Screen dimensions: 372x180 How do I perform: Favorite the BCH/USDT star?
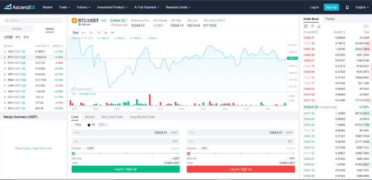(x=5, y=108)
